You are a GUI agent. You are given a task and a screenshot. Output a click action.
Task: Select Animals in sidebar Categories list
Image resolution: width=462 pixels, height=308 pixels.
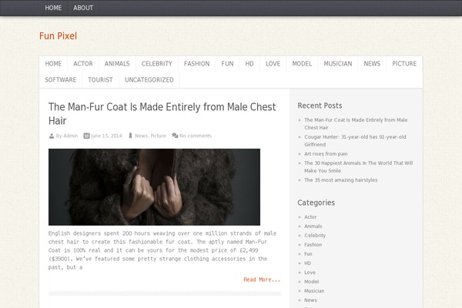pos(313,226)
